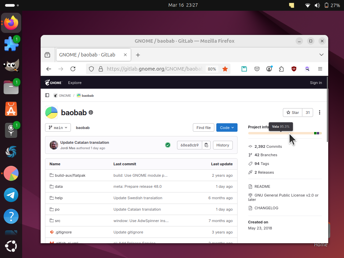The image size is (344, 258).
Task: Expand the Code dropdown button
Action: click(x=227, y=127)
